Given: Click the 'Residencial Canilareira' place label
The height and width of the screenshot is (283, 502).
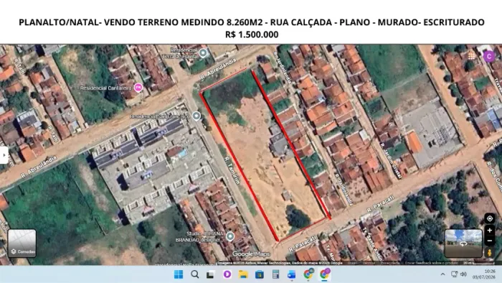Looking at the screenshot, I should pyautogui.click(x=105, y=88).
